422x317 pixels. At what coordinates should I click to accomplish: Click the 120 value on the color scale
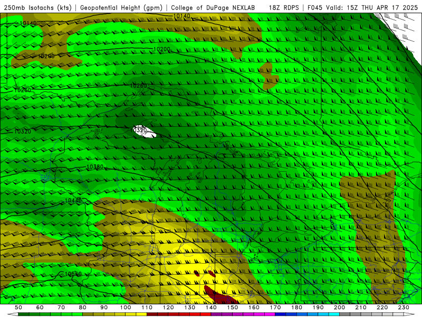168,307
